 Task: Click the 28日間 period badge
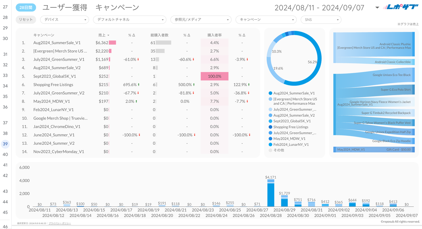26,8
